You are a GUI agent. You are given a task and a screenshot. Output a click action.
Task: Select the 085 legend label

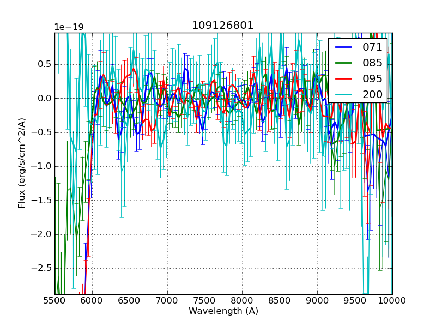tap(372, 63)
